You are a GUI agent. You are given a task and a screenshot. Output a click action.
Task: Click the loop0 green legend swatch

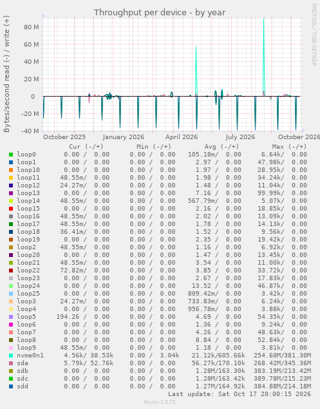click(11, 155)
